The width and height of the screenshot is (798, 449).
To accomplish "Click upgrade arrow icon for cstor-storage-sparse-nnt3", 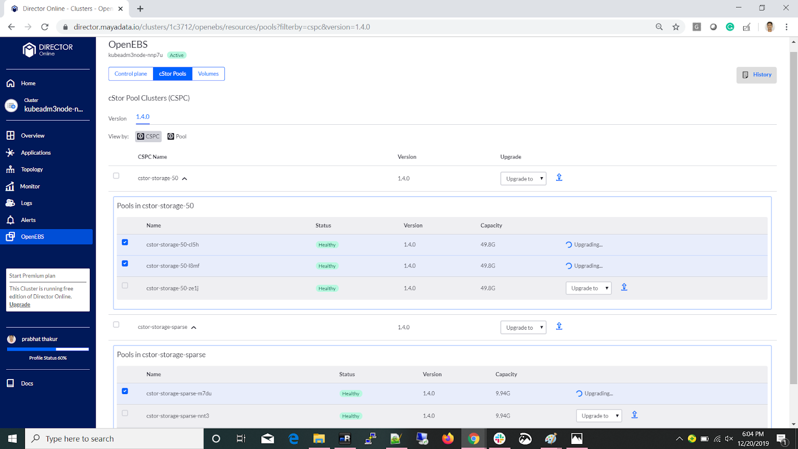I will coord(634,415).
